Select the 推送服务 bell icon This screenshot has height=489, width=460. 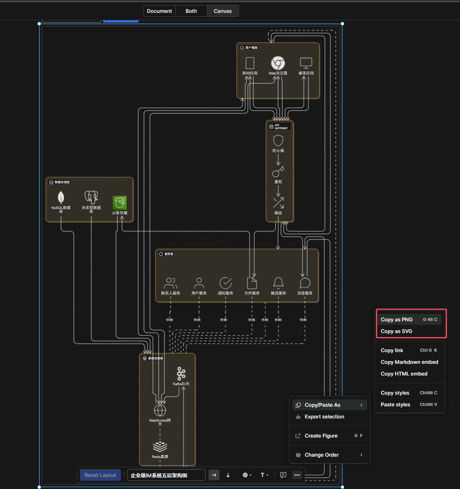pyautogui.click(x=278, y=283)
